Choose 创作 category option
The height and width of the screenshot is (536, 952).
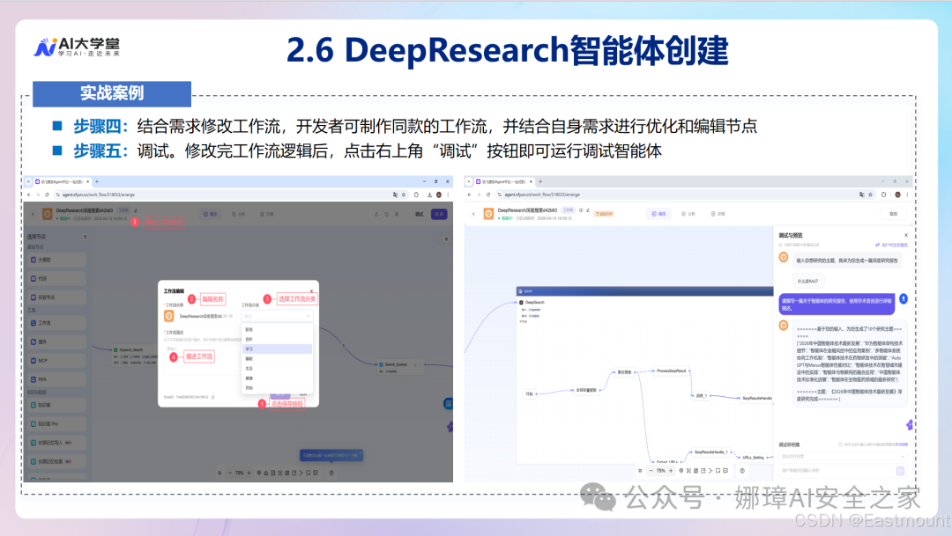click(277, 339)
